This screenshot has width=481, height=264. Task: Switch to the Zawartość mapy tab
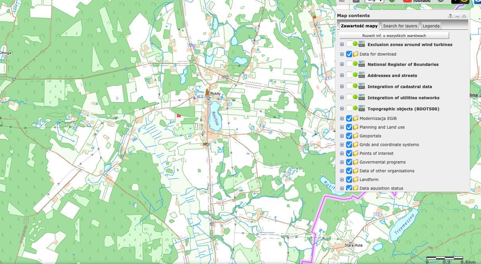point(359,26)
